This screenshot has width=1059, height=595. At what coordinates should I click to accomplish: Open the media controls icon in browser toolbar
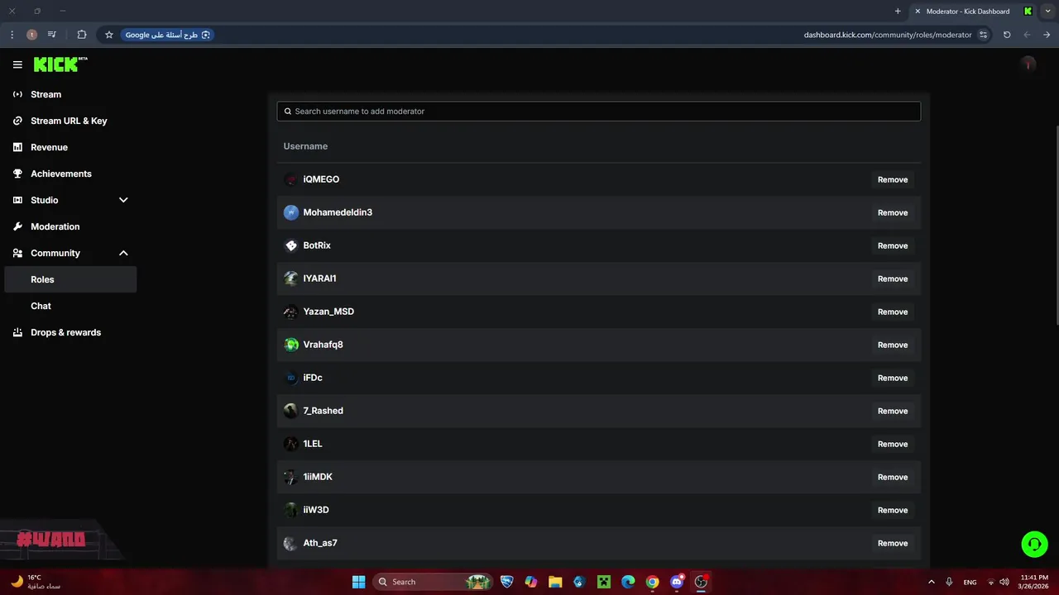click(52, 35)
